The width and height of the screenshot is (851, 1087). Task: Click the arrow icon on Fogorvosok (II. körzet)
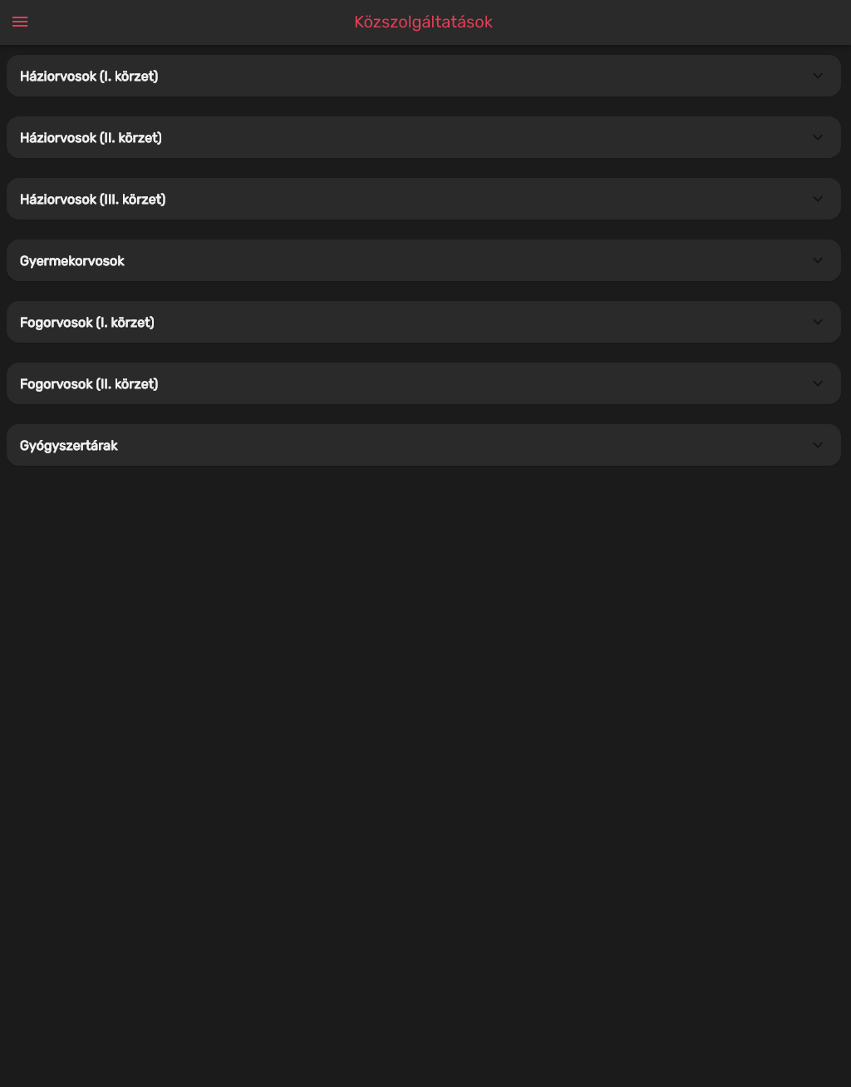pyautogui.click(x=818, y=383)
